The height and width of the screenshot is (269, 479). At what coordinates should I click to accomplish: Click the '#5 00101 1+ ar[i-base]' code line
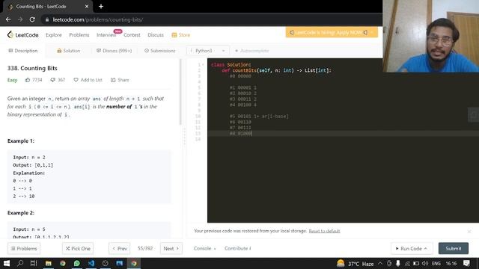[x=259, y=117]
